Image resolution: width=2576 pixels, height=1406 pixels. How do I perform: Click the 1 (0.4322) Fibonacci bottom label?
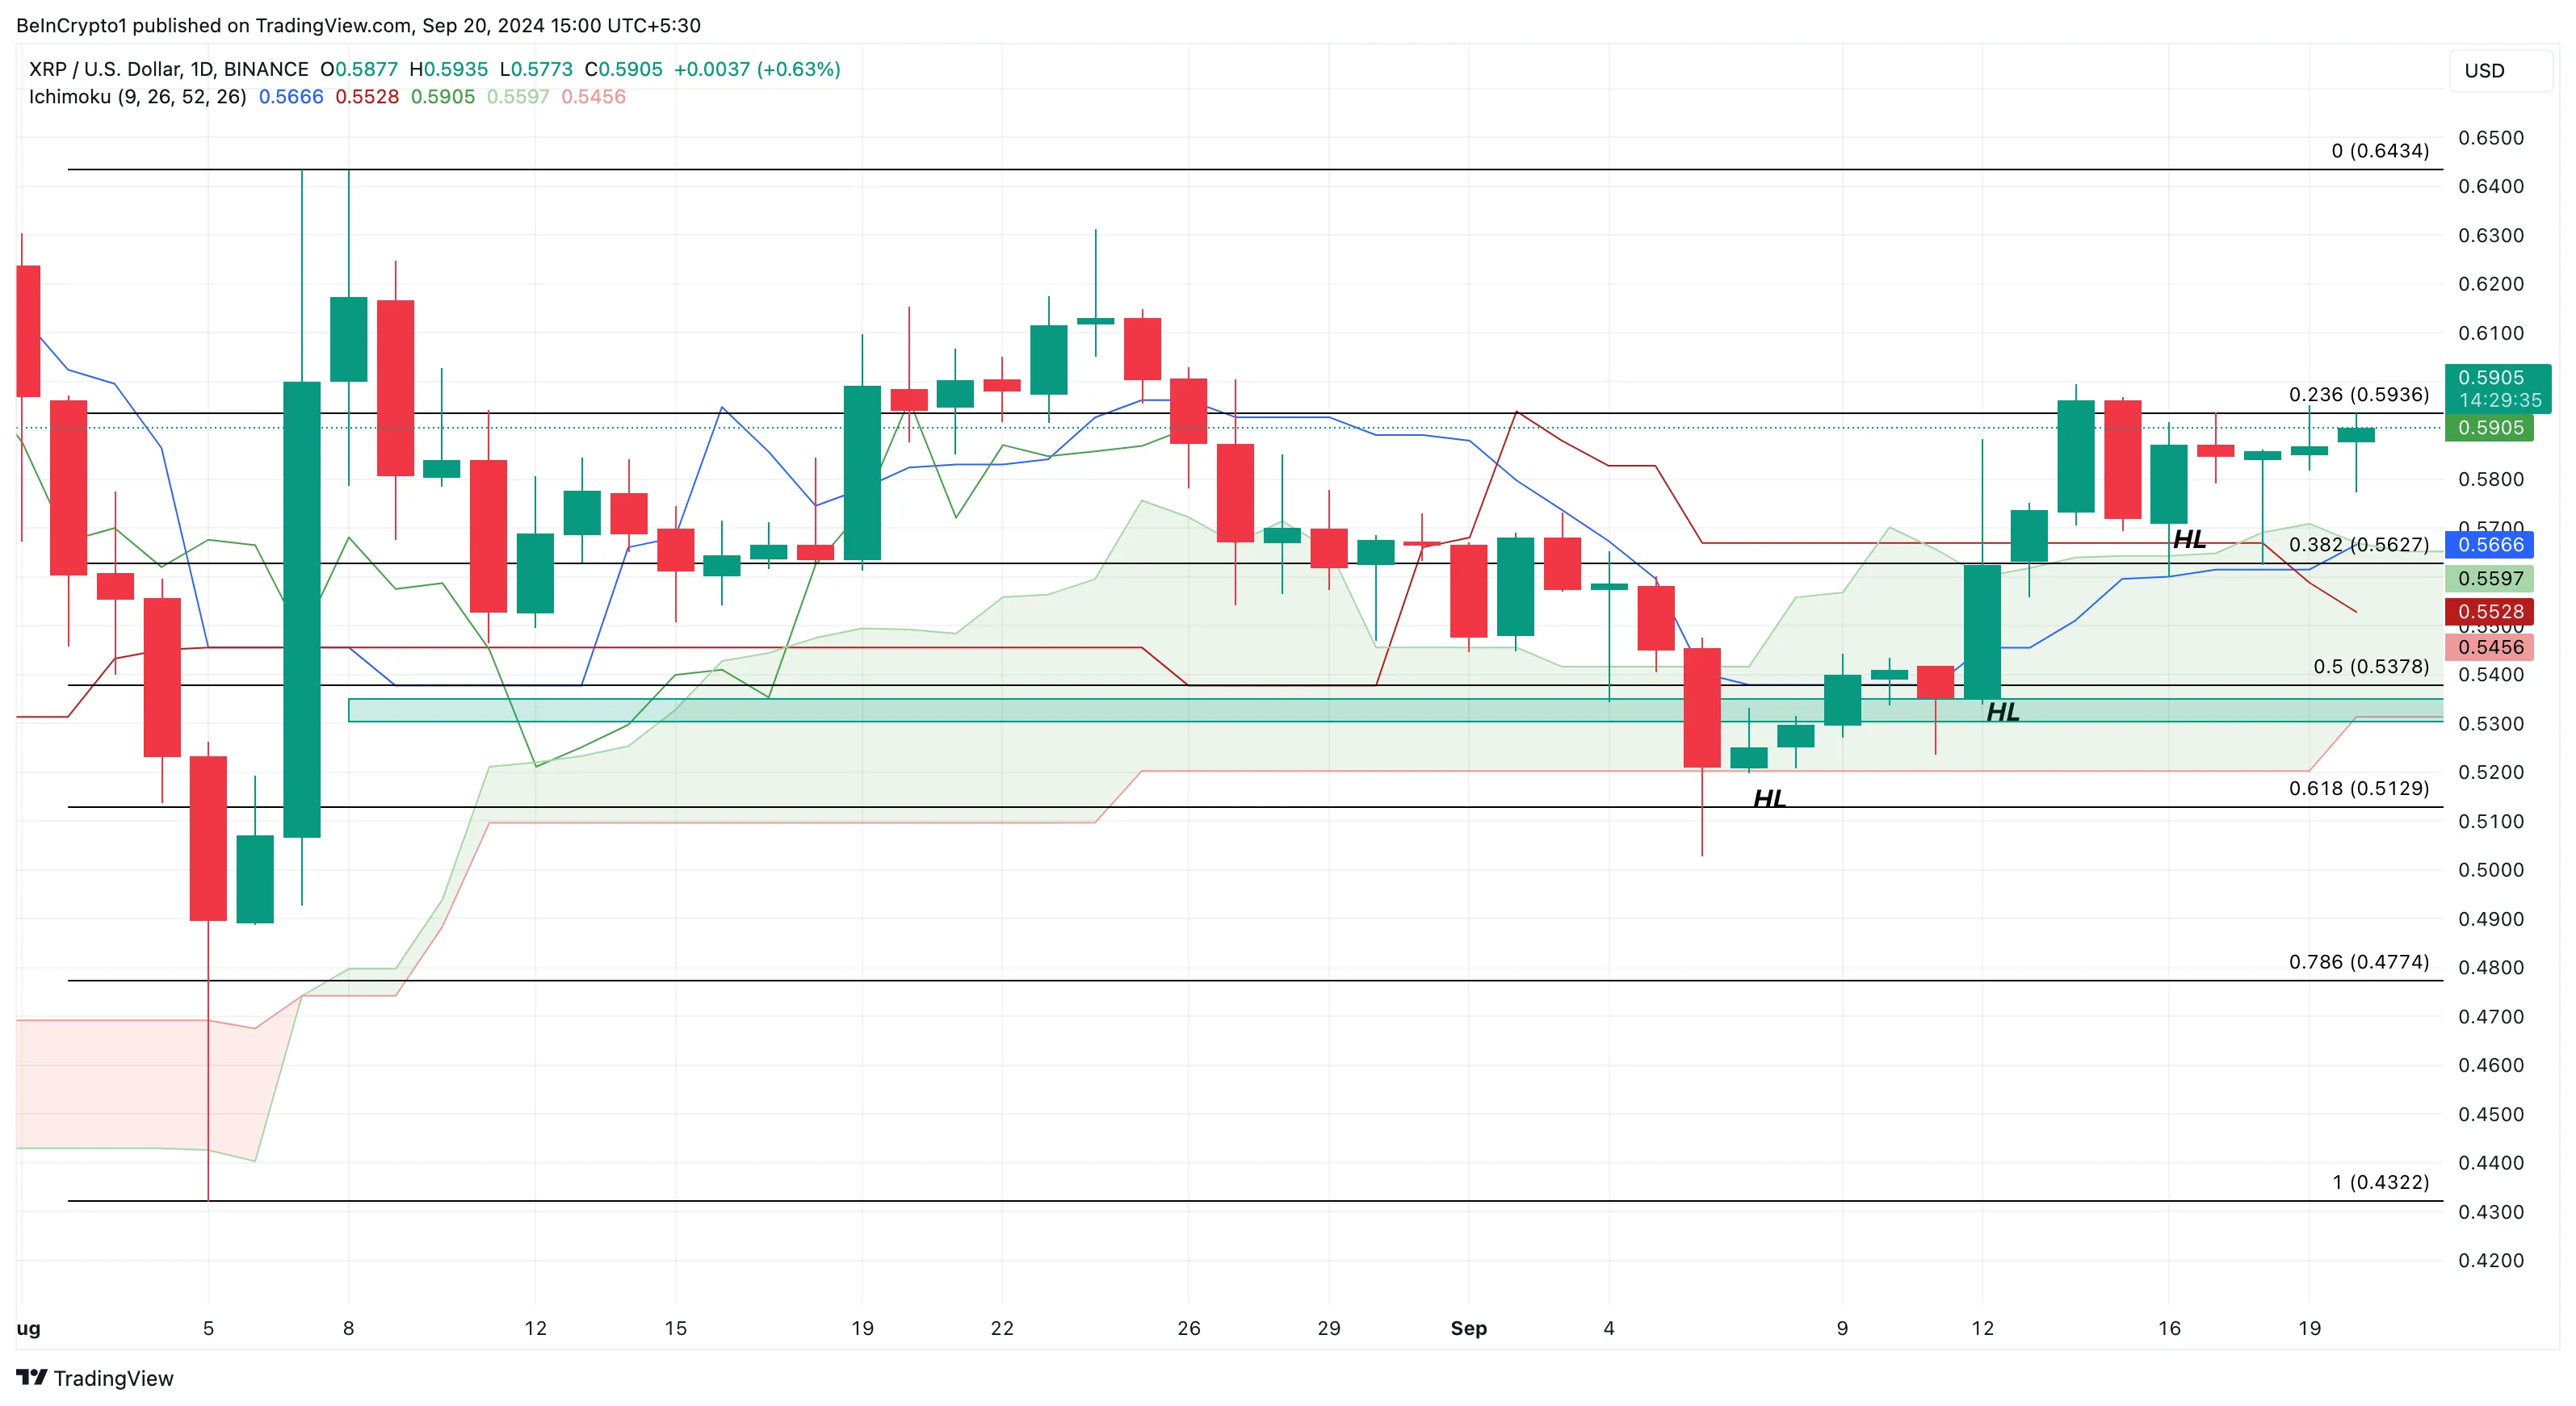coord(2380,1182)
